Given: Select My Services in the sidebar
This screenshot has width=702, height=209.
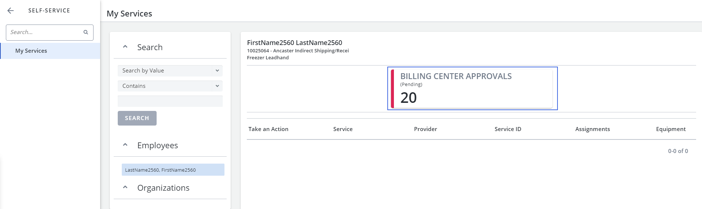Looking at the screenshot, I should [x=31, y=51].
